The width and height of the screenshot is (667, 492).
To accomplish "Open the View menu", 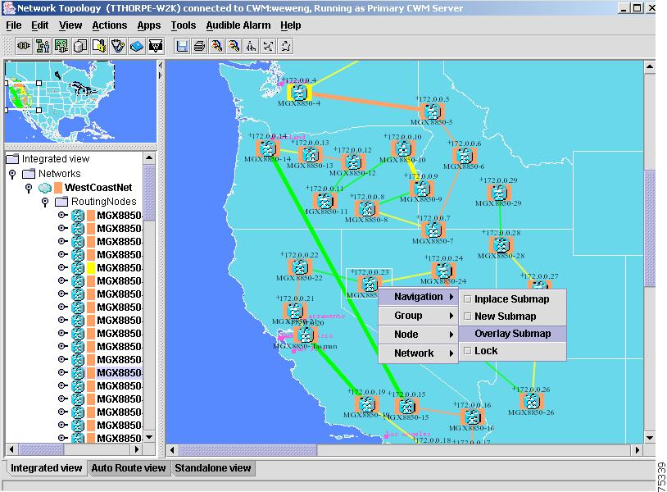I will pyautogui.click(x=70, y=25).
